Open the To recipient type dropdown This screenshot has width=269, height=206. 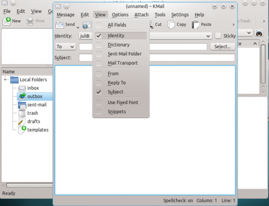[x=66, y=46]
